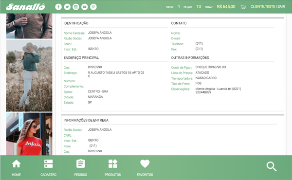Viewport: 292px width, 180px height.
Task: Open the brown jacket photo thumbnail
Action: [x=29, y=26]
